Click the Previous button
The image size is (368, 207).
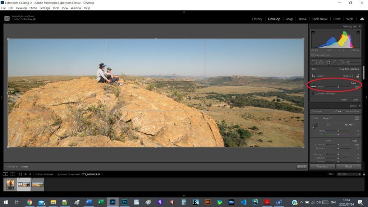pyautogui.click(x=322, y=167)
